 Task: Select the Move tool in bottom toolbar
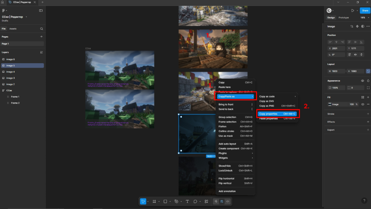point(143,201)
